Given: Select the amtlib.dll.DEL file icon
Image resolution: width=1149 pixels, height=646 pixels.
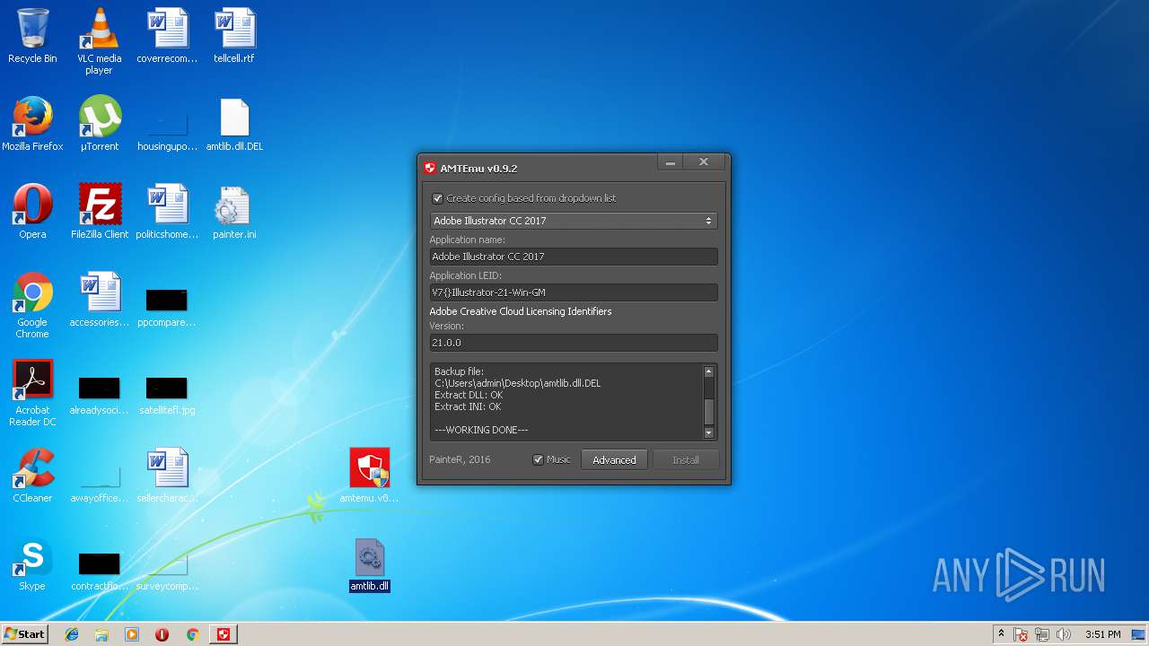Looking at the screenshot, I should [x=234, y=124].
